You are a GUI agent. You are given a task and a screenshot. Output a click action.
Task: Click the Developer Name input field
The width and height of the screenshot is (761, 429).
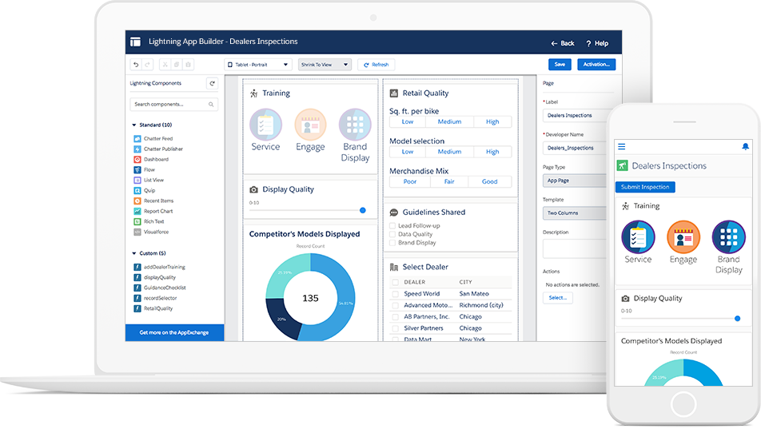[574, 148]
